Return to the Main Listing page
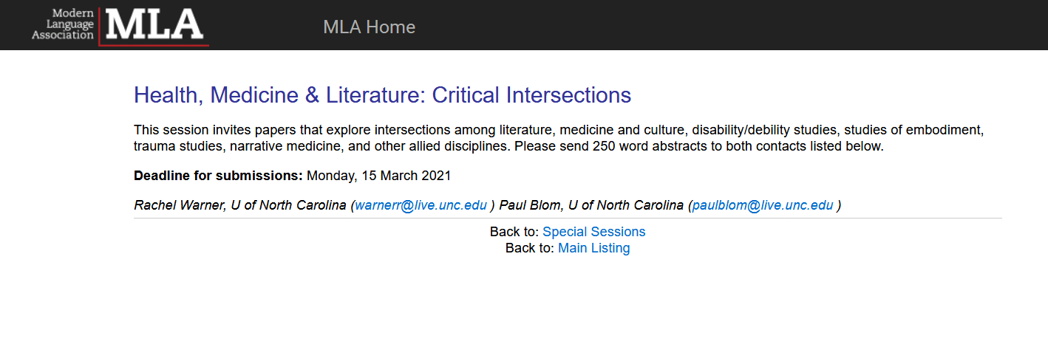This screenshot has width=1048, height=344. (x=593, y=248)
